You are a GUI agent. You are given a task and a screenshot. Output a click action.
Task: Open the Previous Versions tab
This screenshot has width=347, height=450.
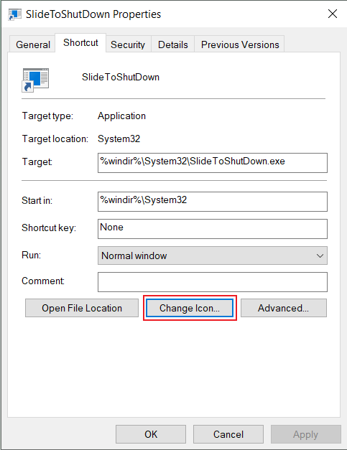(240, 44)
